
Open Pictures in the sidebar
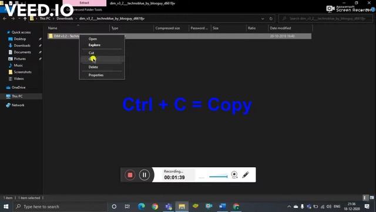click(x=19, y=59)
